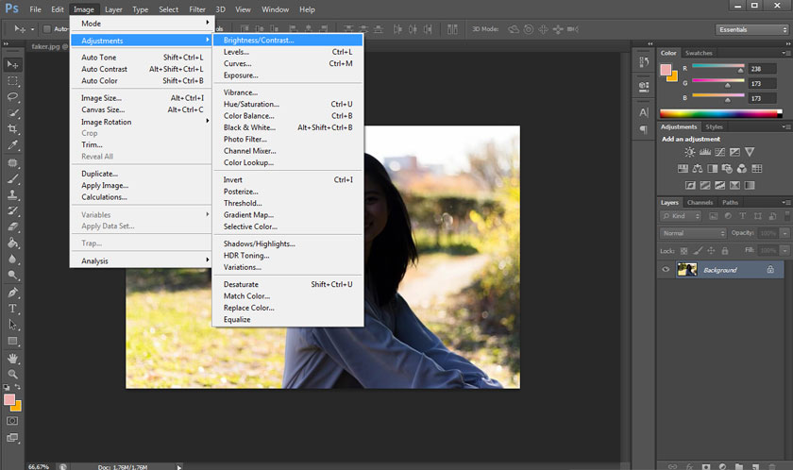Open the layer Kind filter dropdown
This screenshot has height=470, width=793.
click(x=694, y=216)
